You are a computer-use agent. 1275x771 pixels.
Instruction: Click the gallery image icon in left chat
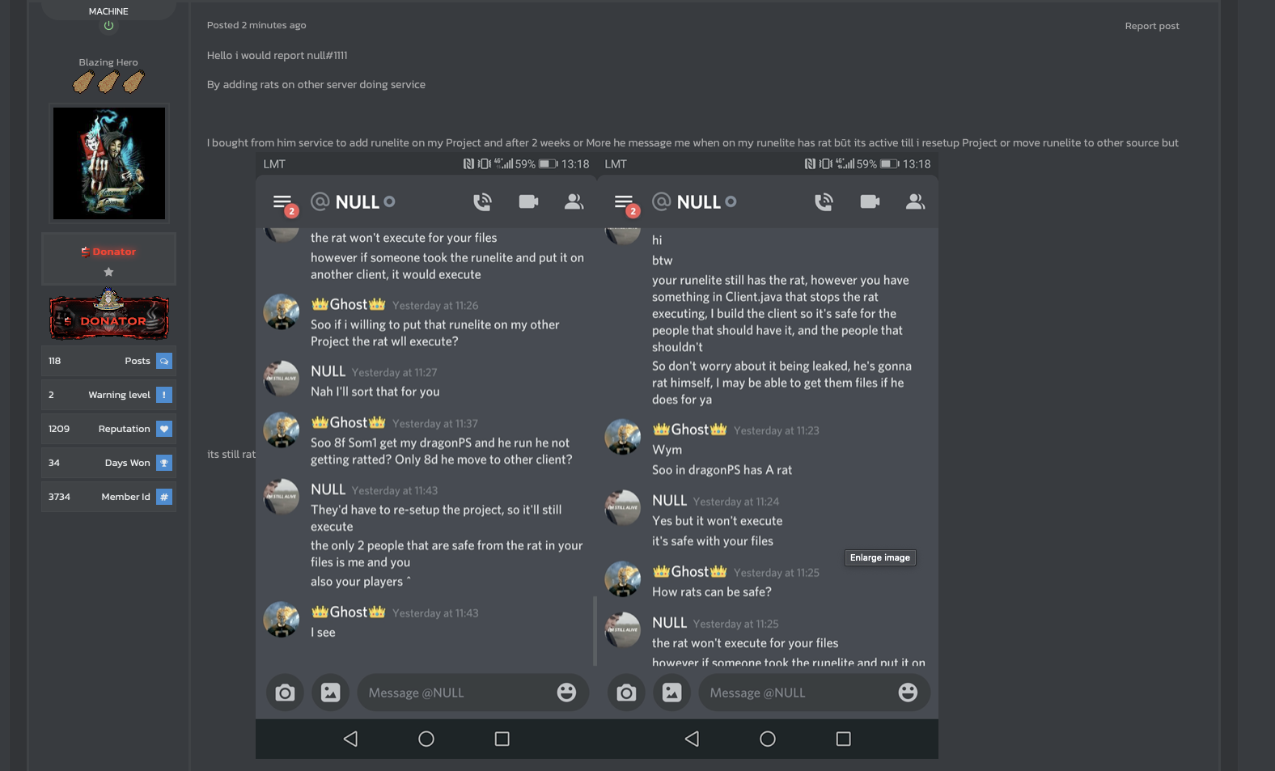pyautogui.click(x=331, y=693)
